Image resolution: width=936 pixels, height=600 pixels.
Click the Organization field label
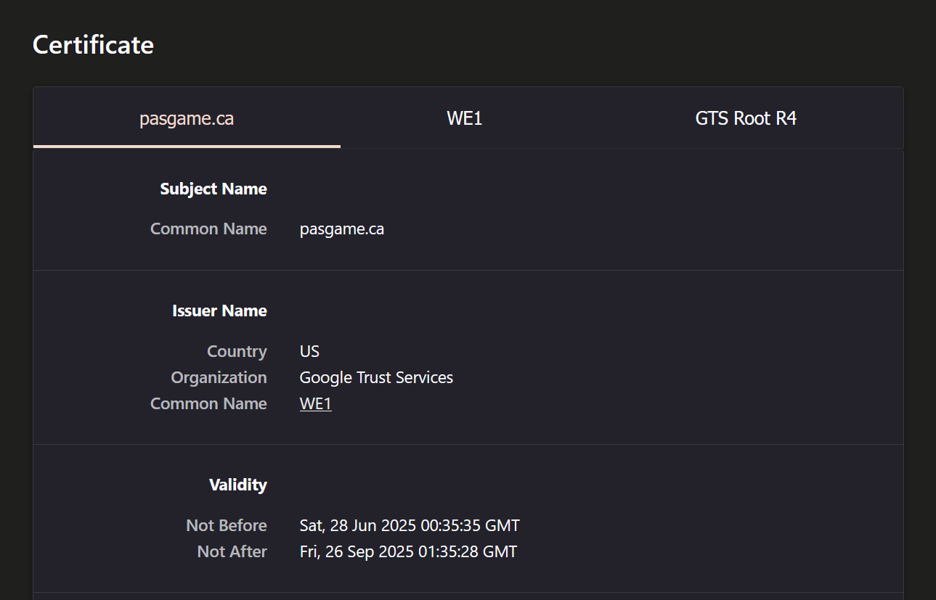[219, 378]
